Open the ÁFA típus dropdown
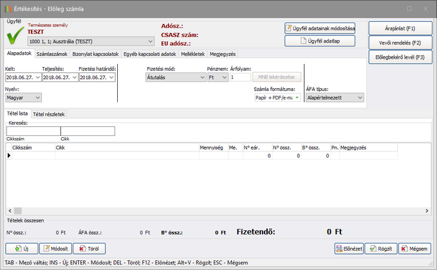 (x=359, y=98)
